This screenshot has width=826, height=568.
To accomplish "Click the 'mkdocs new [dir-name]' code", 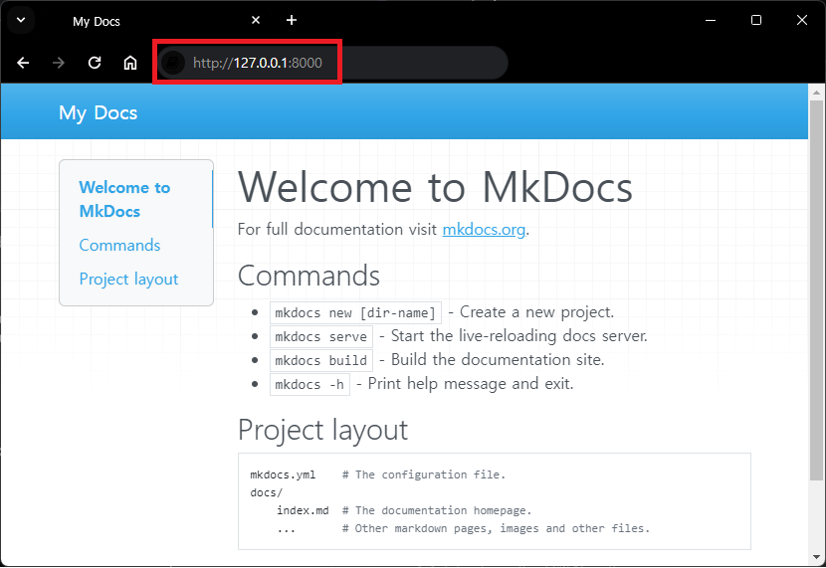I will [355, 312].
